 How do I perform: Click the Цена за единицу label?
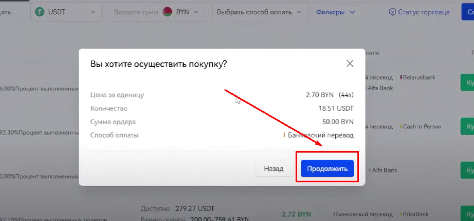[x=117, y=95]
